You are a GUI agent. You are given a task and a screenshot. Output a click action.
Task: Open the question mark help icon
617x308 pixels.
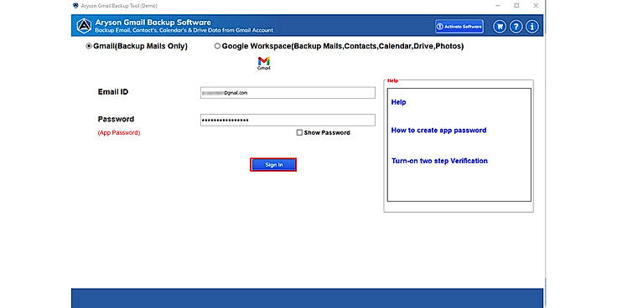(516, 26)
